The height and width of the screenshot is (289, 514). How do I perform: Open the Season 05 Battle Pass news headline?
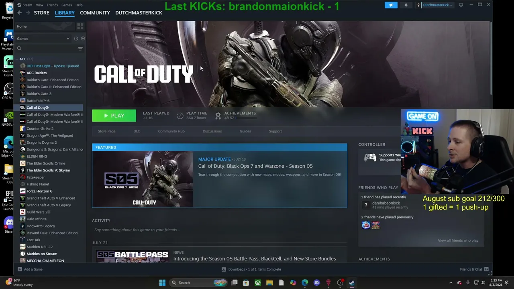(255, 259)
